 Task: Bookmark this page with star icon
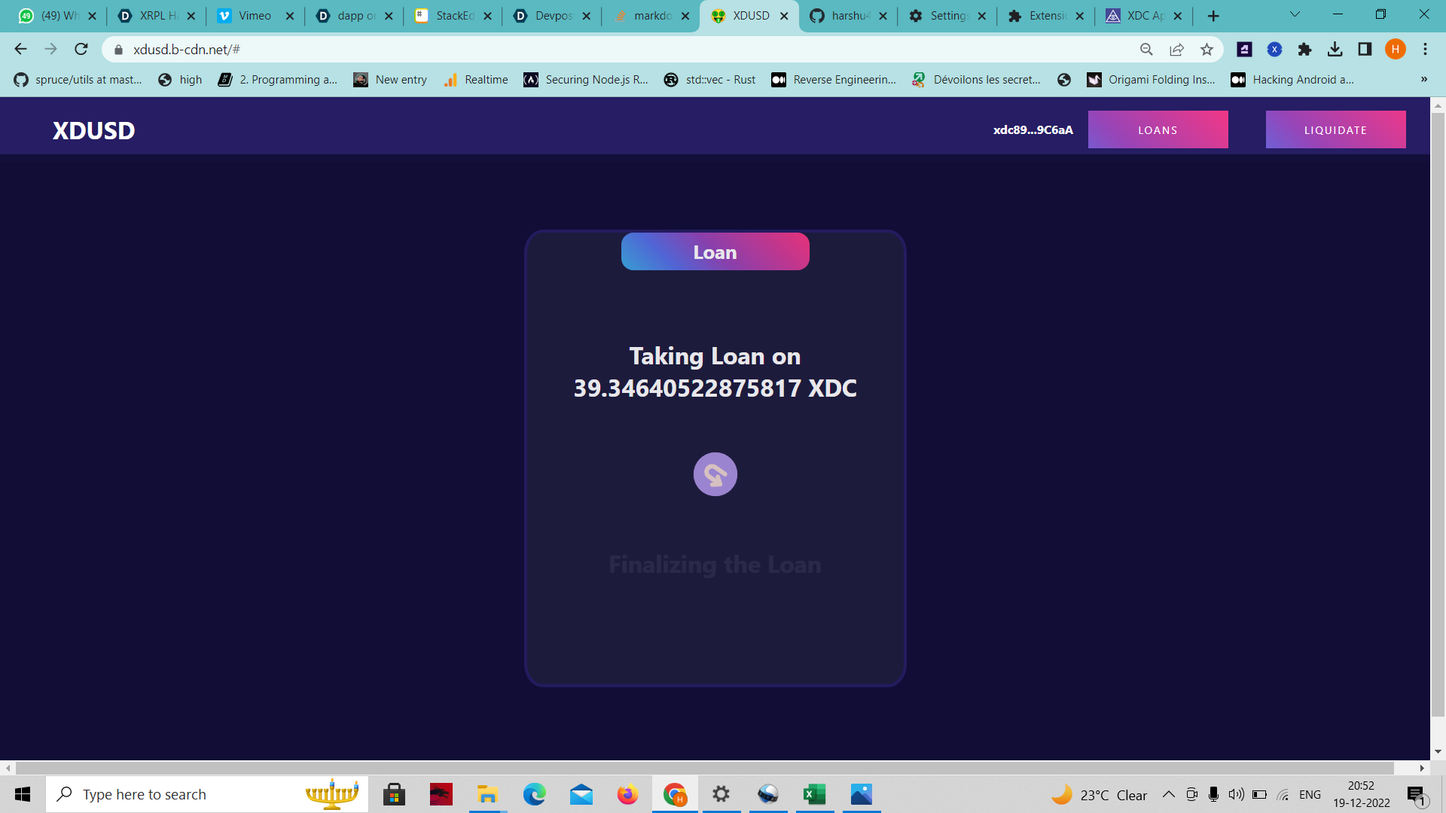(1207, 49)
